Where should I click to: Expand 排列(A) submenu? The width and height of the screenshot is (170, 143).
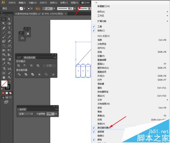130,12
